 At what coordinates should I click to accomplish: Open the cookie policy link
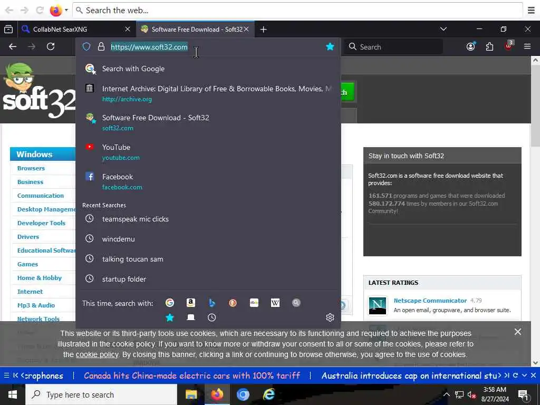(97, 354)
